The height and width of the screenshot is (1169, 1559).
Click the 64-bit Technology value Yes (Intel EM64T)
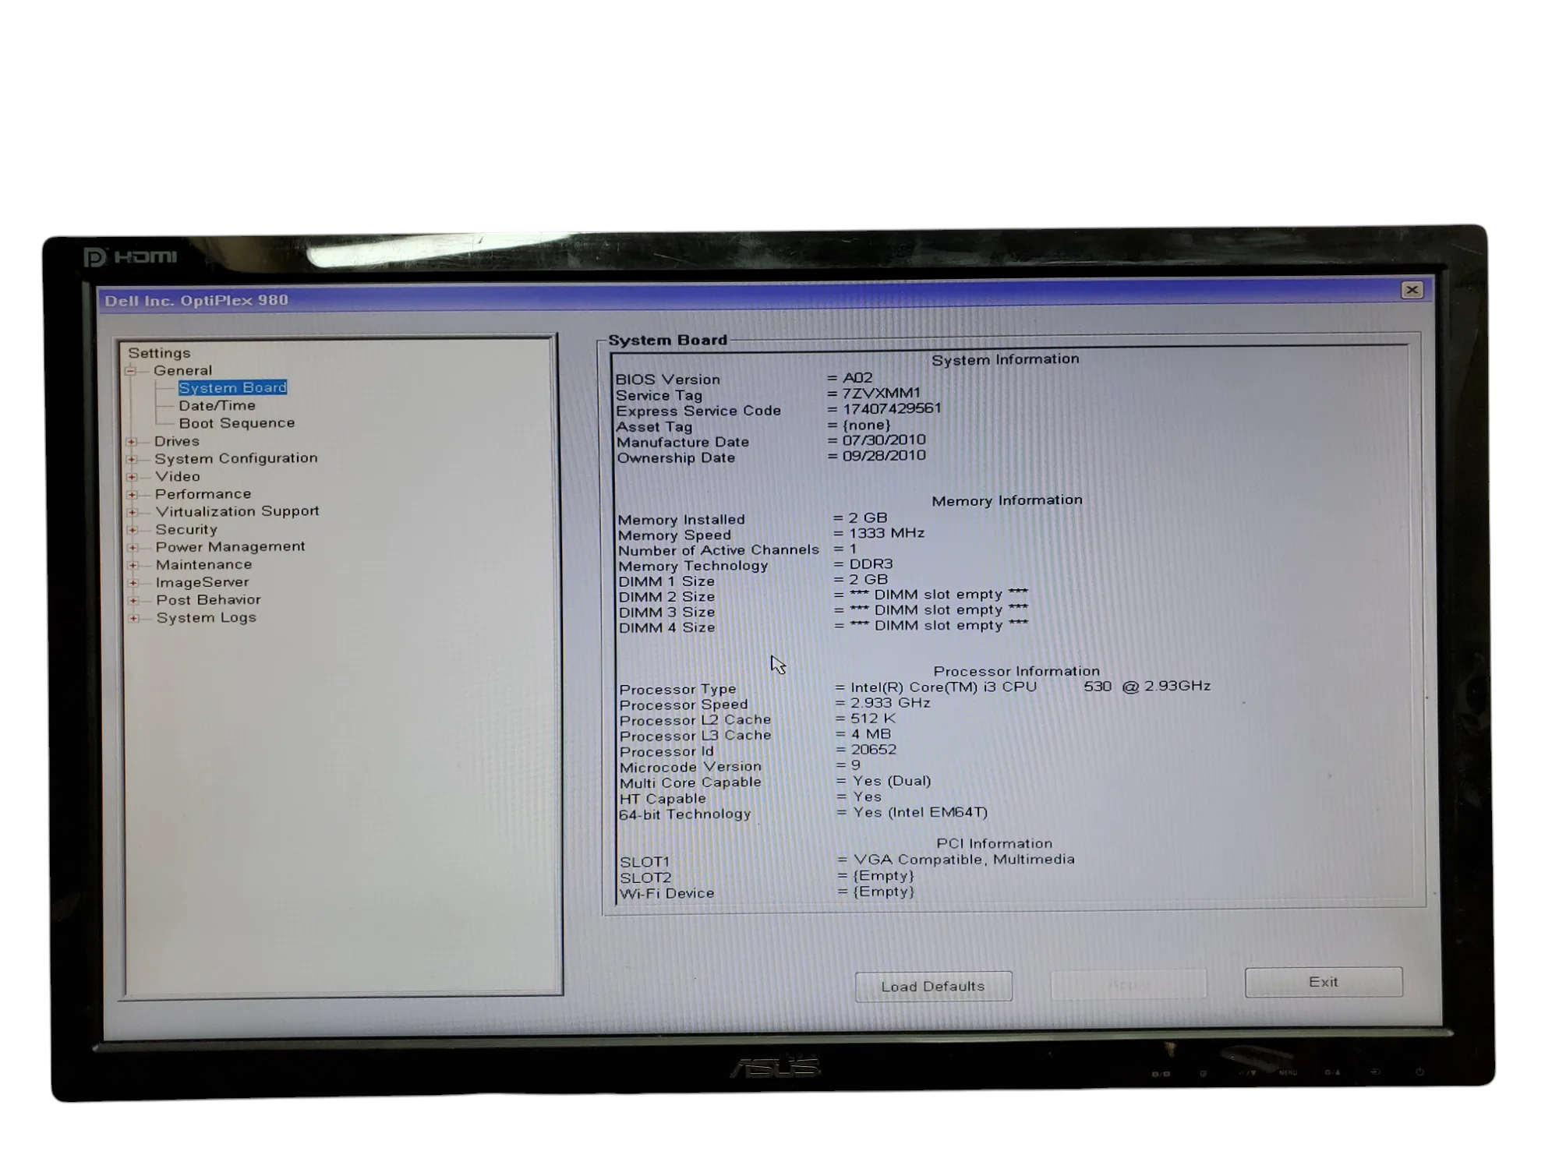pos(921,813)
